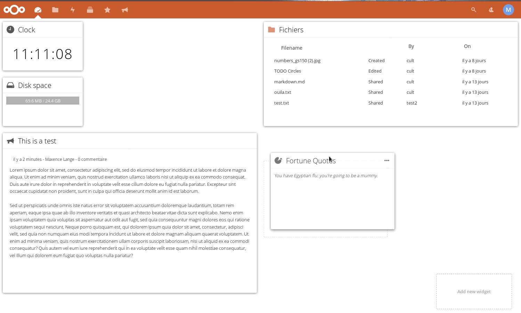521x313 pixels.
Task: Click the search magnifier icon
Action: 473,10
